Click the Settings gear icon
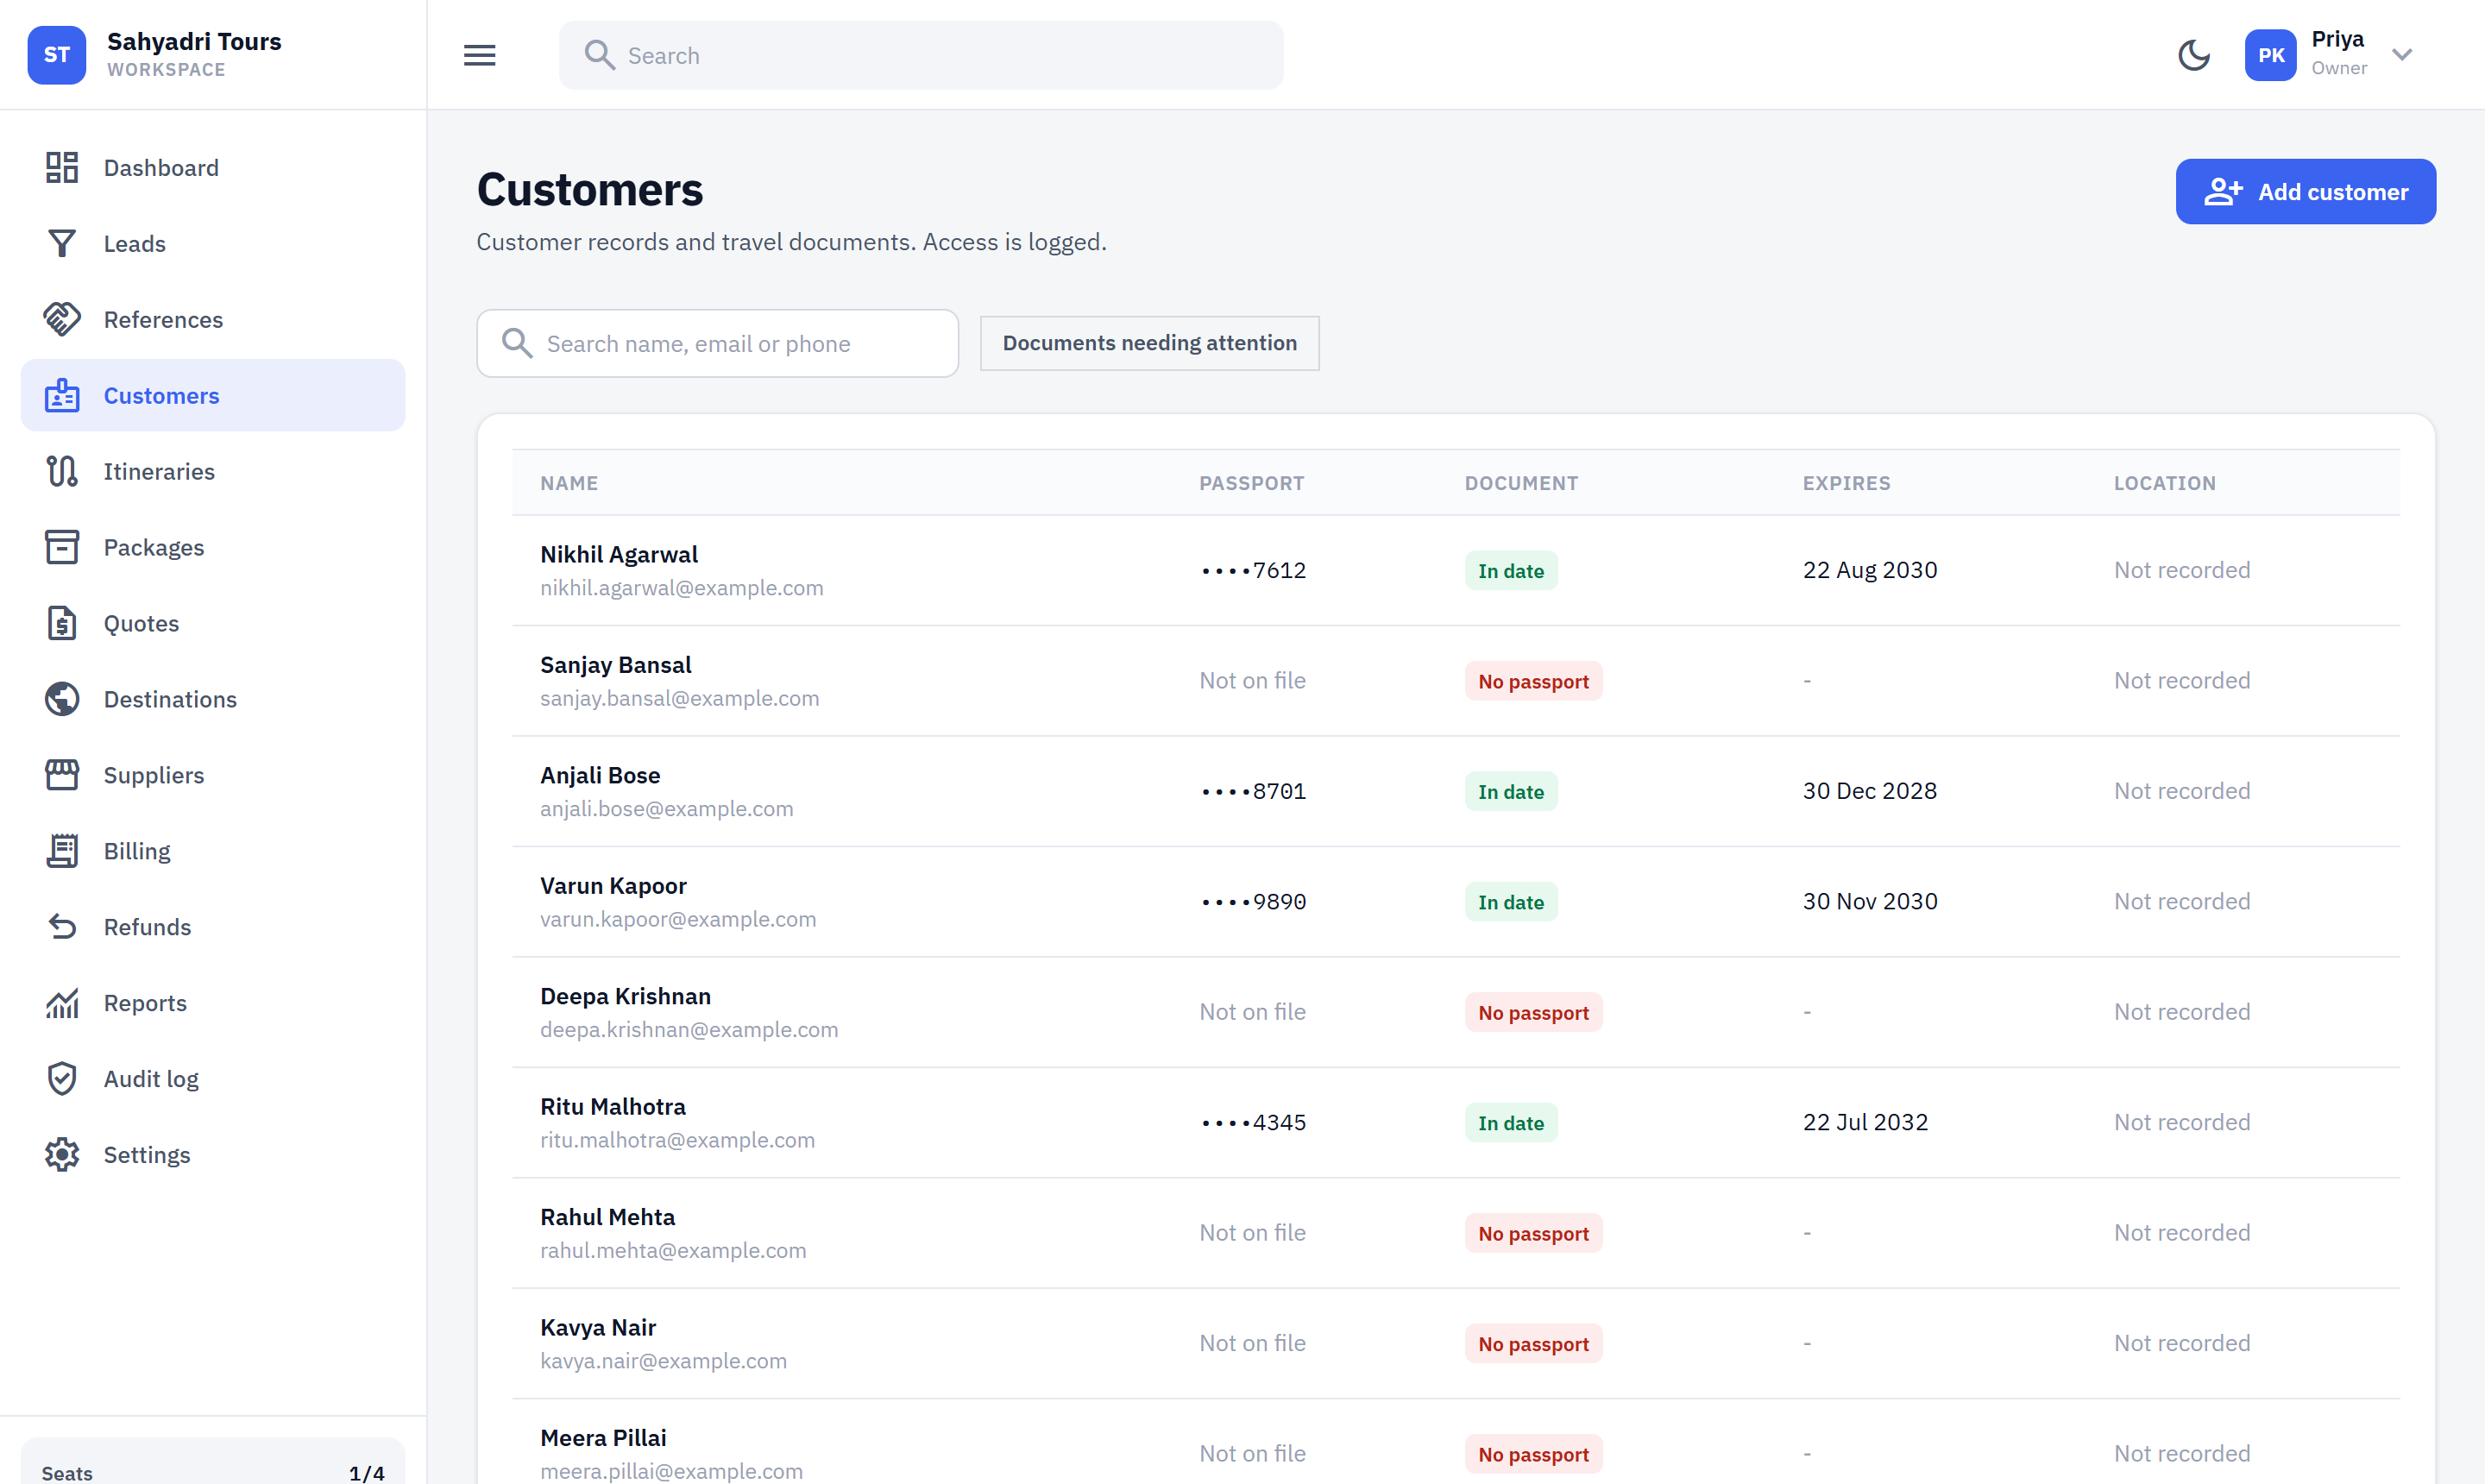This screenshot has width=2485, height=1484. pos(62,1156)
